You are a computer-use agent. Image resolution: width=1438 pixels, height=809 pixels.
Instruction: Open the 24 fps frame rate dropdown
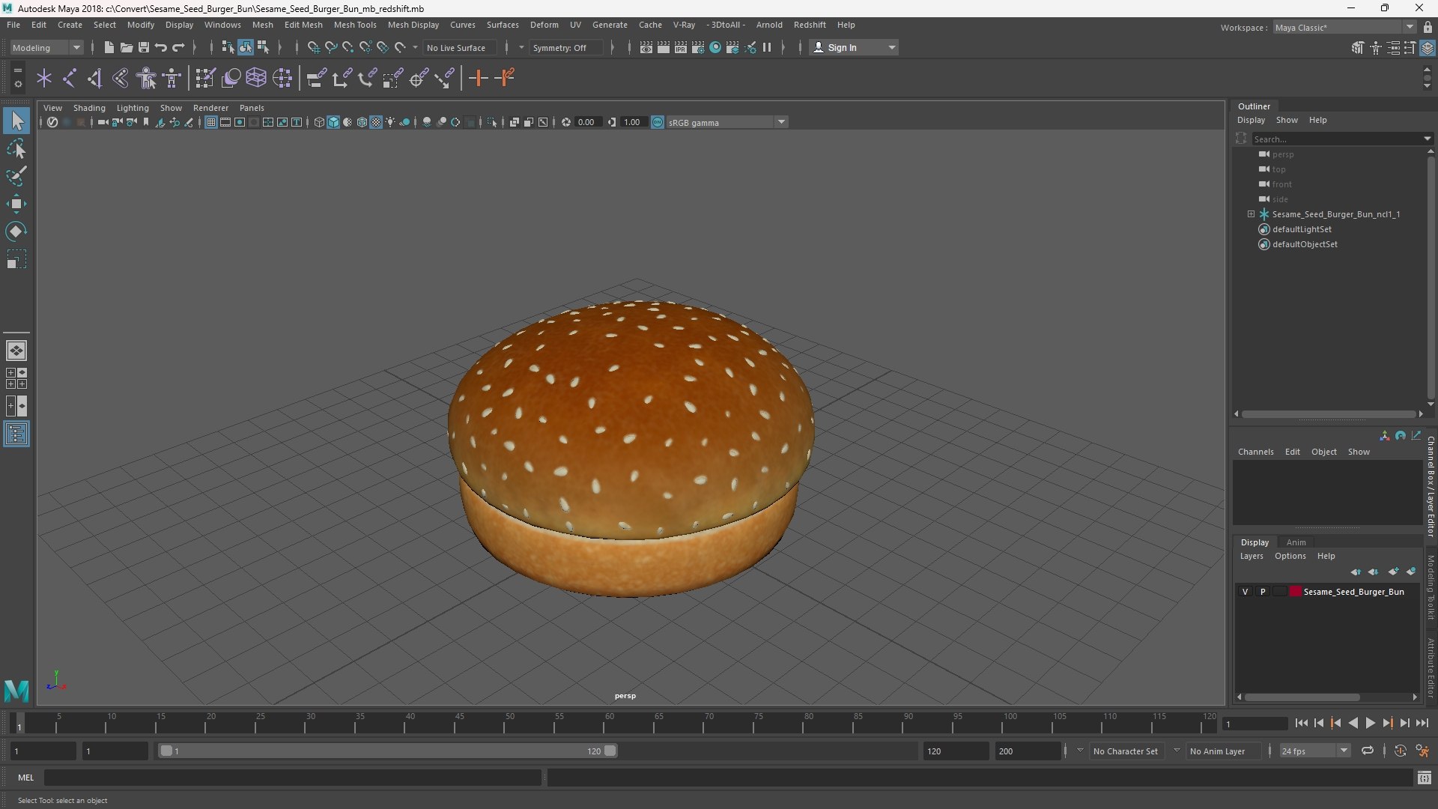(x=1314, y=751)
